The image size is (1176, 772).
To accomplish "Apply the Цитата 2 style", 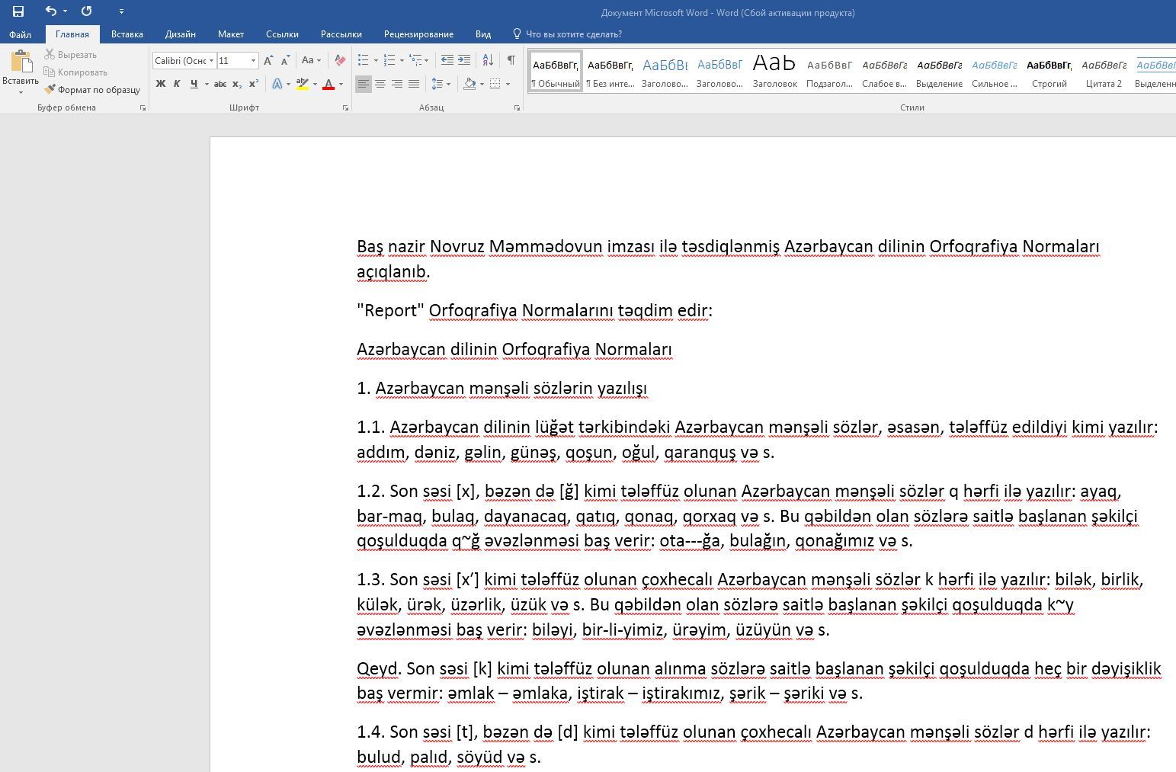I will (1104, 72).
